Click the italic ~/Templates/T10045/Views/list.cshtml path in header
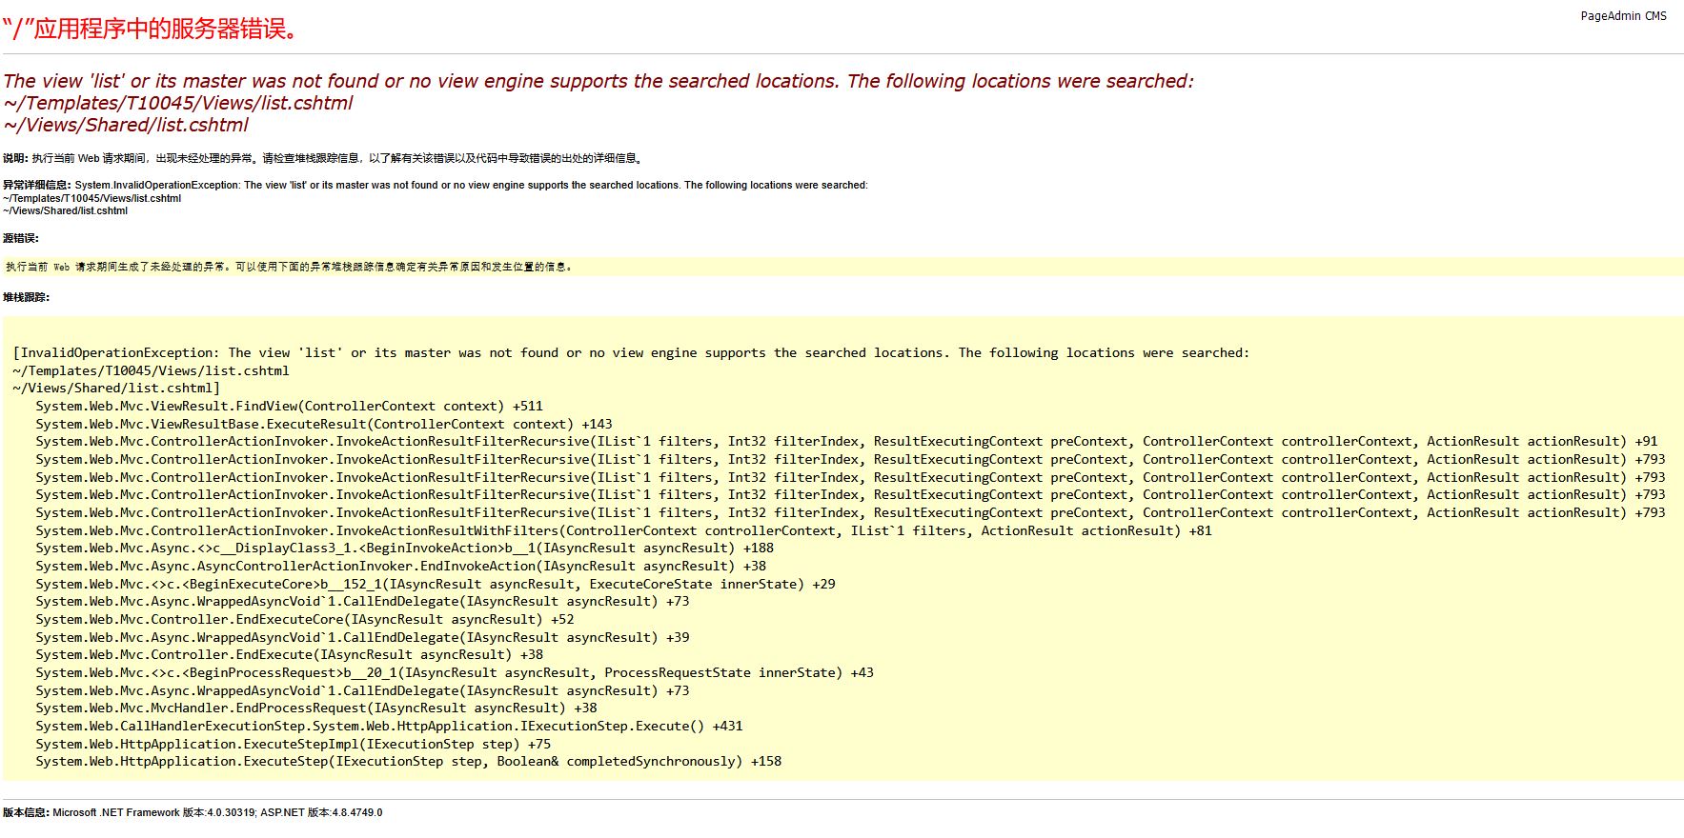 point(178,103)
